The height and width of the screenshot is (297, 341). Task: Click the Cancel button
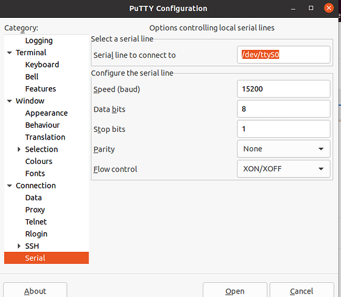tap(302, 290)
